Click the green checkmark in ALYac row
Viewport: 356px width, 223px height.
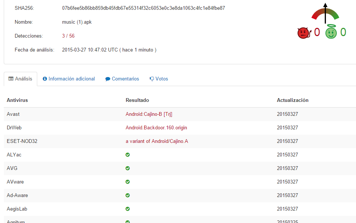128,155
